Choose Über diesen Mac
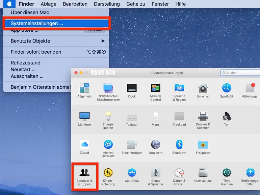Image resolution: width=260 pixels, height=195 pixels. click(56, 12)
